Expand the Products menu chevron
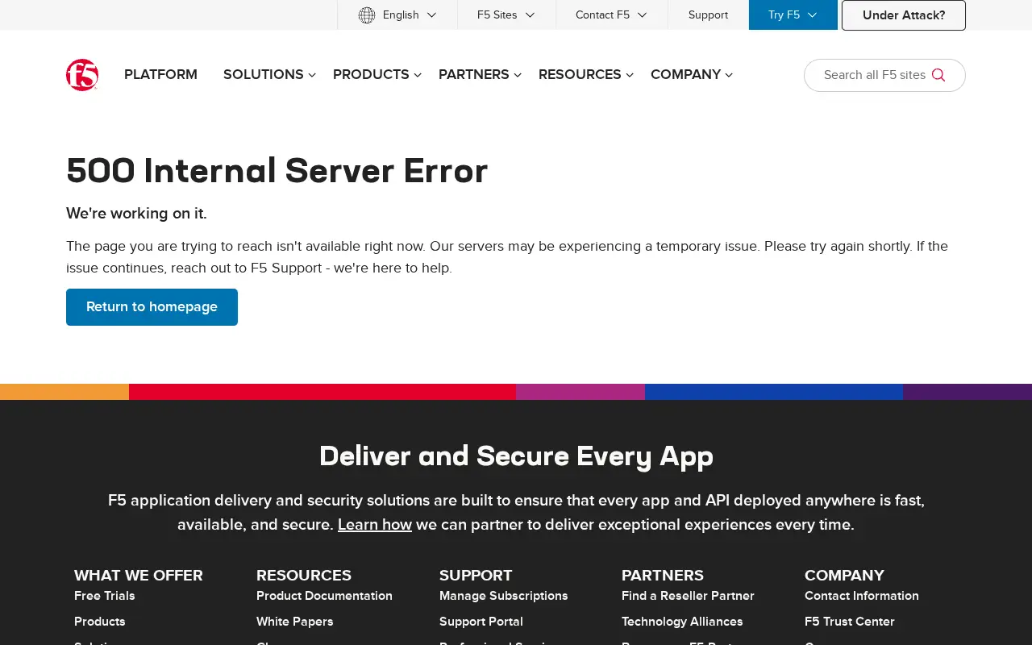Image resolution: width=1032 pixels, height=645 pixels. (418, 75)
